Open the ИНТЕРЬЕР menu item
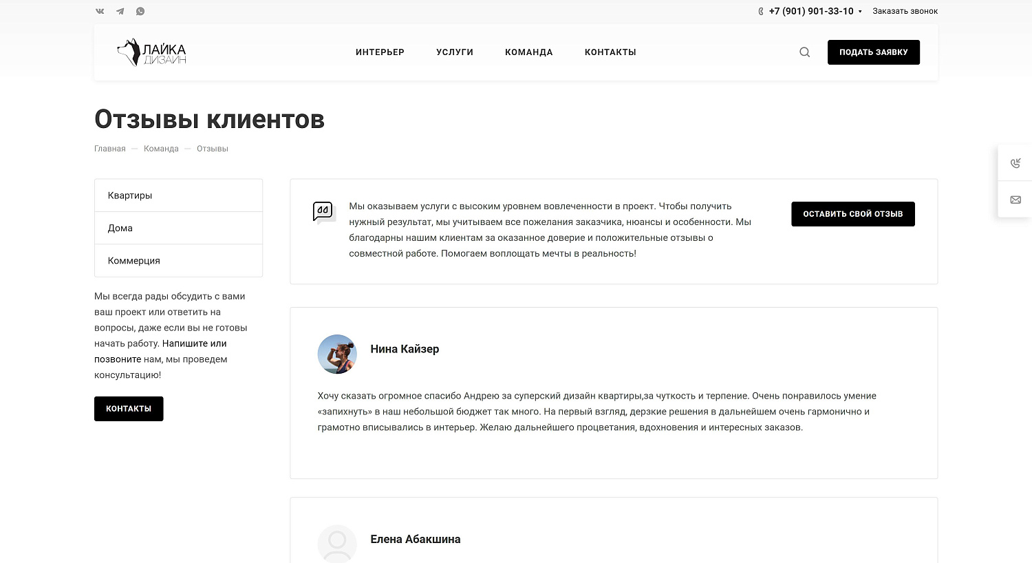The image size is (1032, 563). 380,52
